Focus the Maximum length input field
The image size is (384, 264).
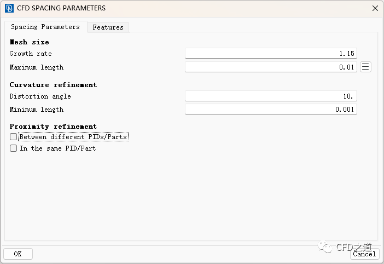(271, 67)
